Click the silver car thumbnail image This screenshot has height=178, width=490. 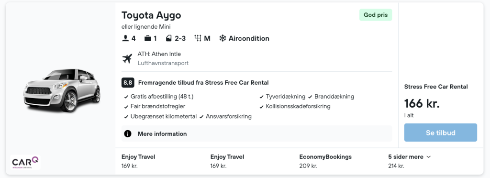(62, 90)
